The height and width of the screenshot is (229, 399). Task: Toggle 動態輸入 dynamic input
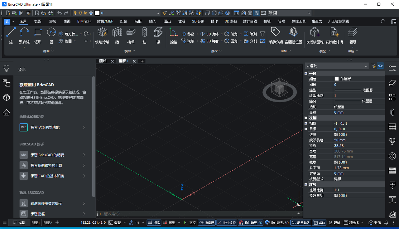point(300,223)
